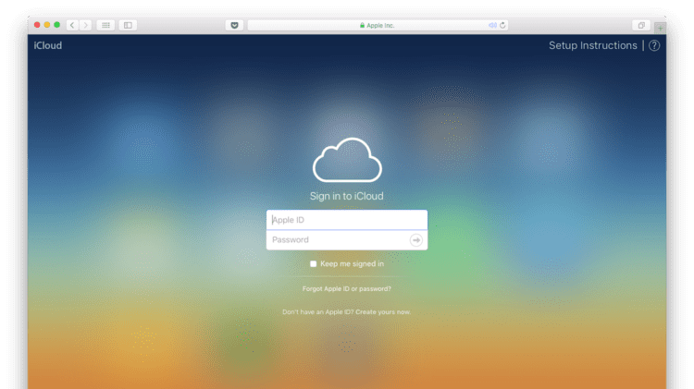Open the Top Sites grid view

tap(105, 25)
